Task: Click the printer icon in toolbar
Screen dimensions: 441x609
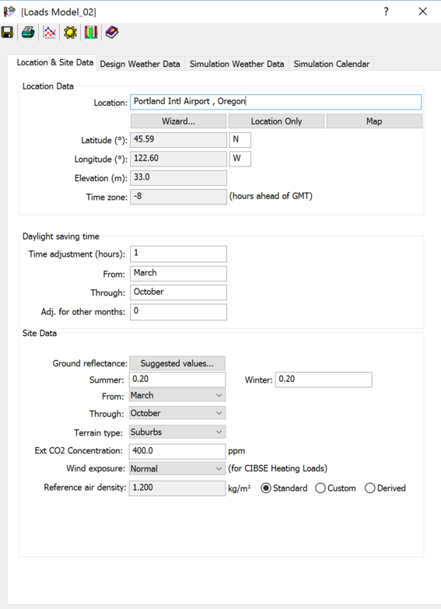Action: [x=28, y=32]
